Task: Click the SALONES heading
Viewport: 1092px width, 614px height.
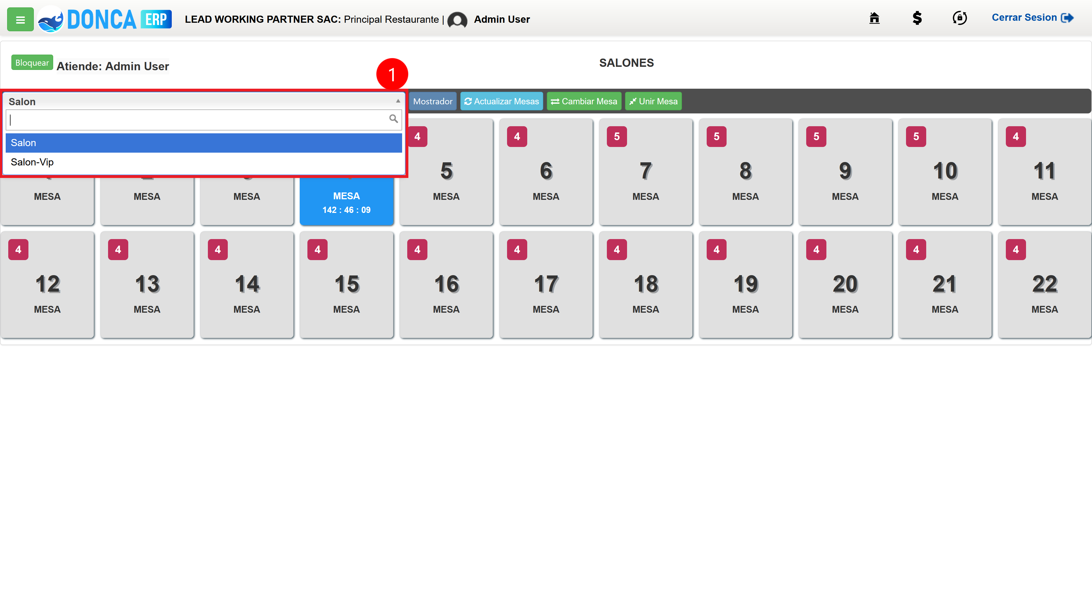Action: click(626, 63)
